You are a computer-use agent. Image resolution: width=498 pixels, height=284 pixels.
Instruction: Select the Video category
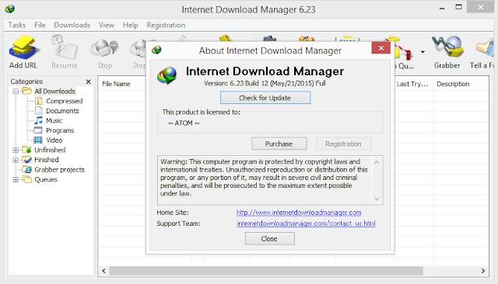coord(54,140)
